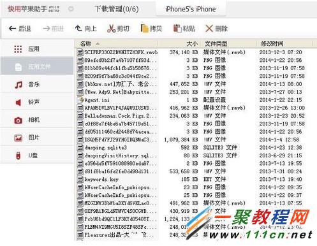Screen dimensions: 317x246
Task: Switch to 下载管理(0/6) tab
Action: [116, 9]
